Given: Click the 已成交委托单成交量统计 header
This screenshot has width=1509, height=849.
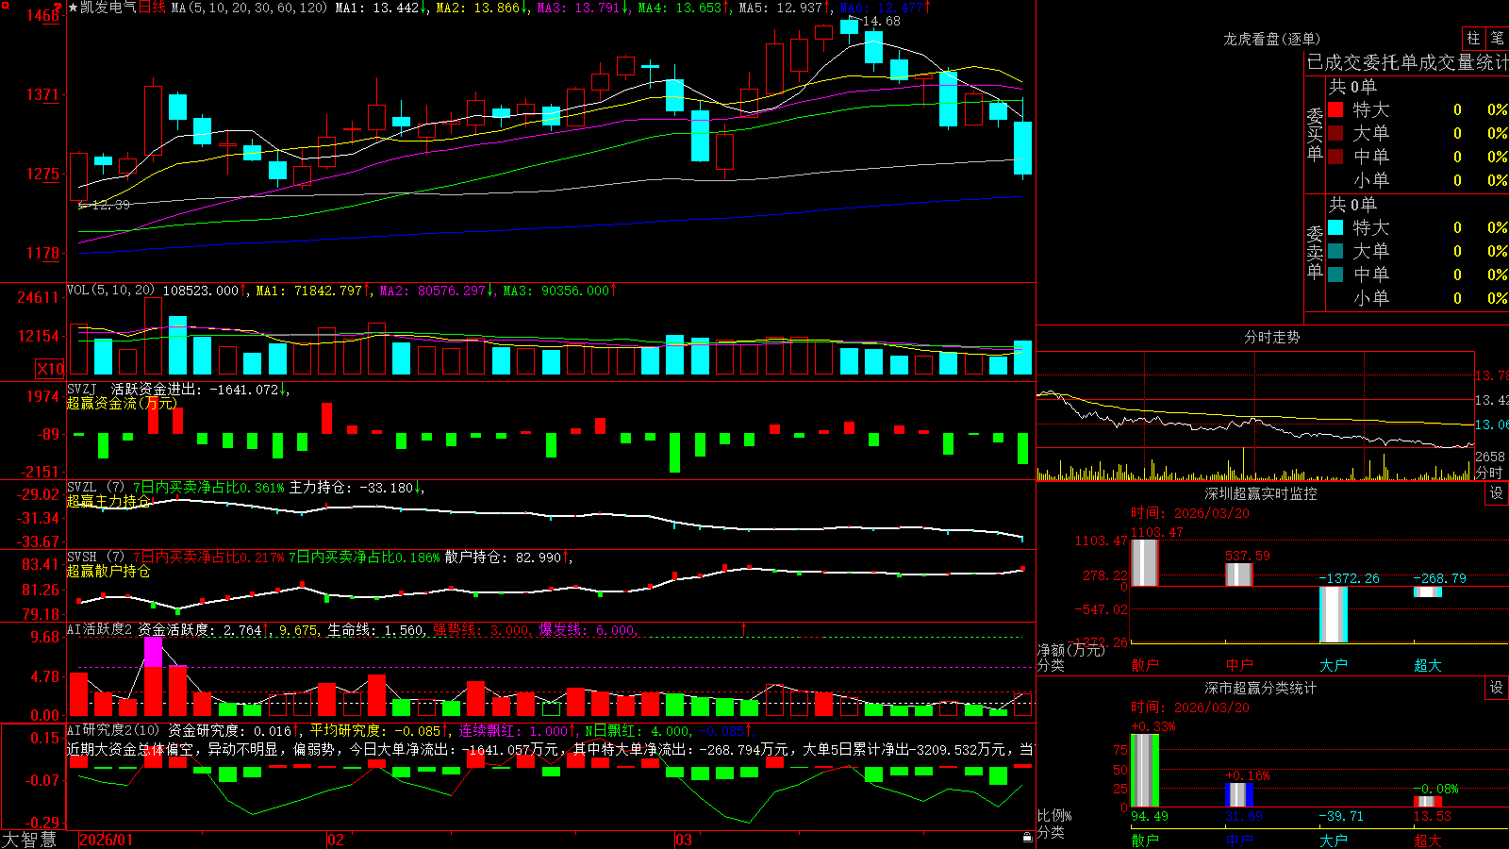Looking at the screenshot, I should 1407,62.
